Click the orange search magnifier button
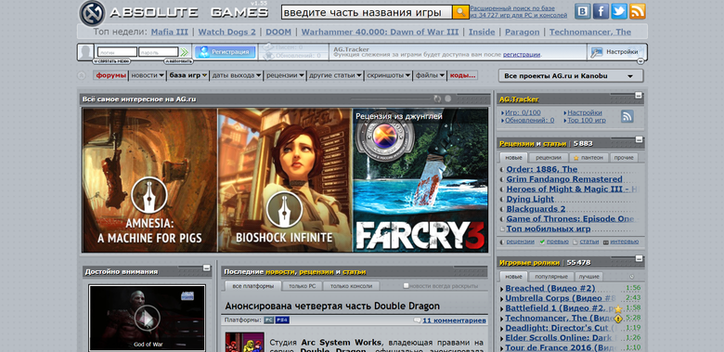This screenshot has width=724, height=352. [x=460, y=12]
